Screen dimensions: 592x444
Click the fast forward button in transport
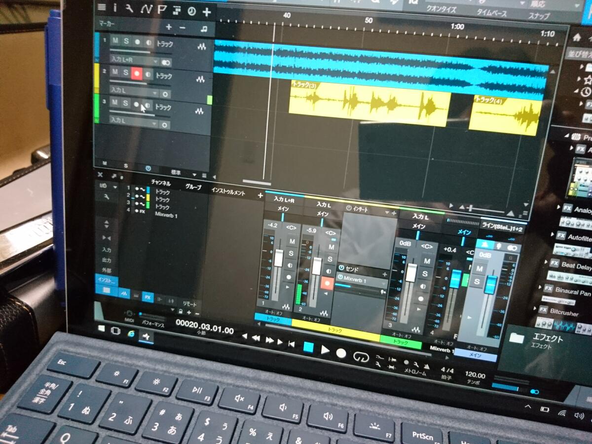269,340
